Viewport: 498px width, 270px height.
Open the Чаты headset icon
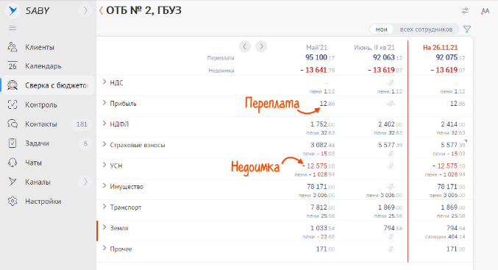click(x=13, y=163)
